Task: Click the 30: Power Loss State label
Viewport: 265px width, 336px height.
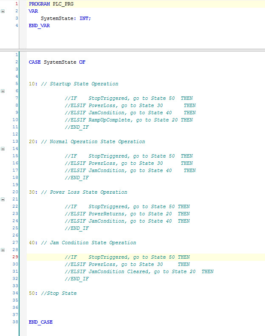Action: tap(78, 192)
